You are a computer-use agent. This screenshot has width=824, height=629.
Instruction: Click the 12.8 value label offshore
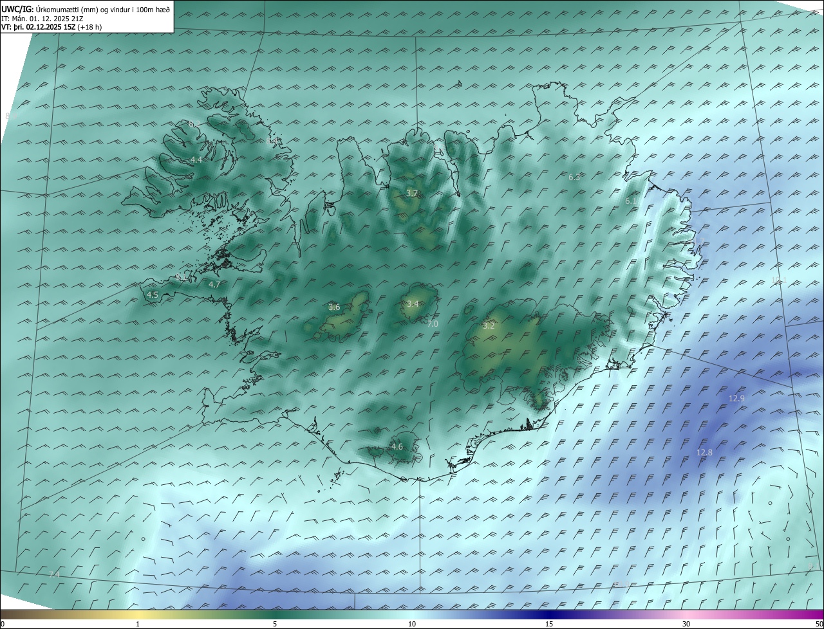(x=705, y=452)
